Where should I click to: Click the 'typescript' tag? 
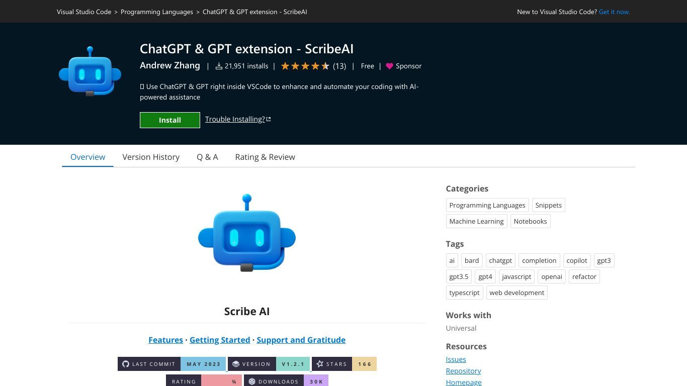(x=464, y=293)
